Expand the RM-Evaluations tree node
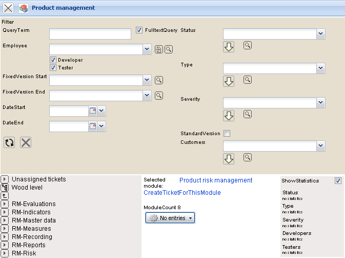Image resolution: width=345 pixels, height=258 pixels. [x=5, y=204]
